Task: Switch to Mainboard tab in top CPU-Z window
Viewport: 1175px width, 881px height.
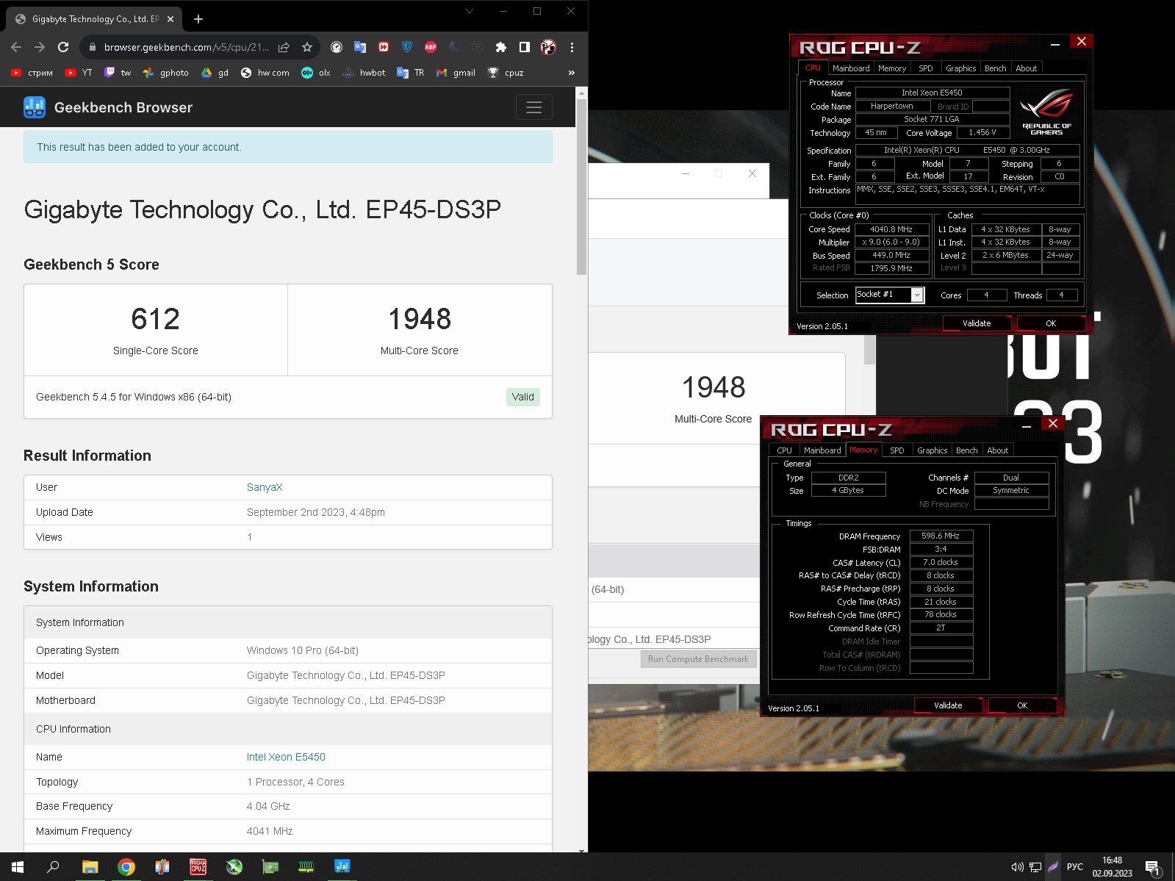Action: [851, 68]
